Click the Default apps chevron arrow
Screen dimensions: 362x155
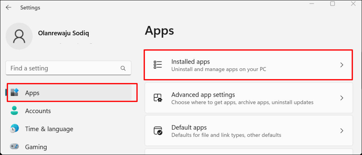pos(341,130)
